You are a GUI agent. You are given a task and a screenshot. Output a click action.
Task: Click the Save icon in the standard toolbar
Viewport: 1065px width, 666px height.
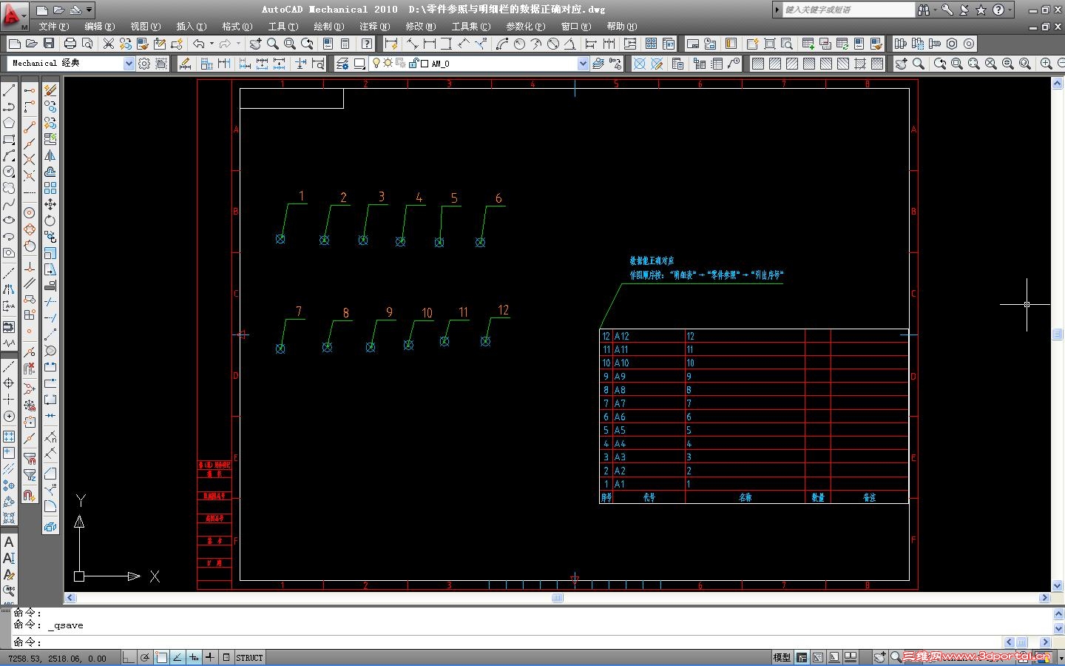tap(49, 44)
